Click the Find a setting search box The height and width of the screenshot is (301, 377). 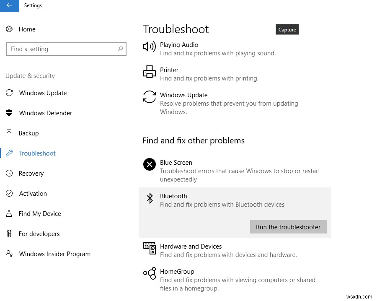point(66,49)
